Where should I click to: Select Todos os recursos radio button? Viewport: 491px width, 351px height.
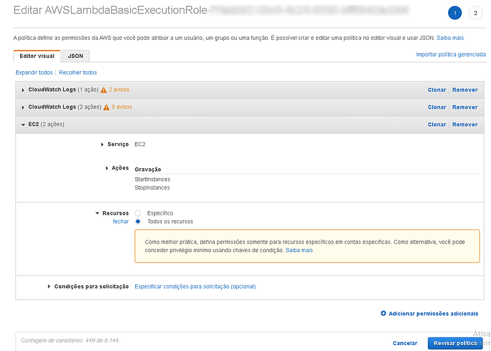point(137,222)
